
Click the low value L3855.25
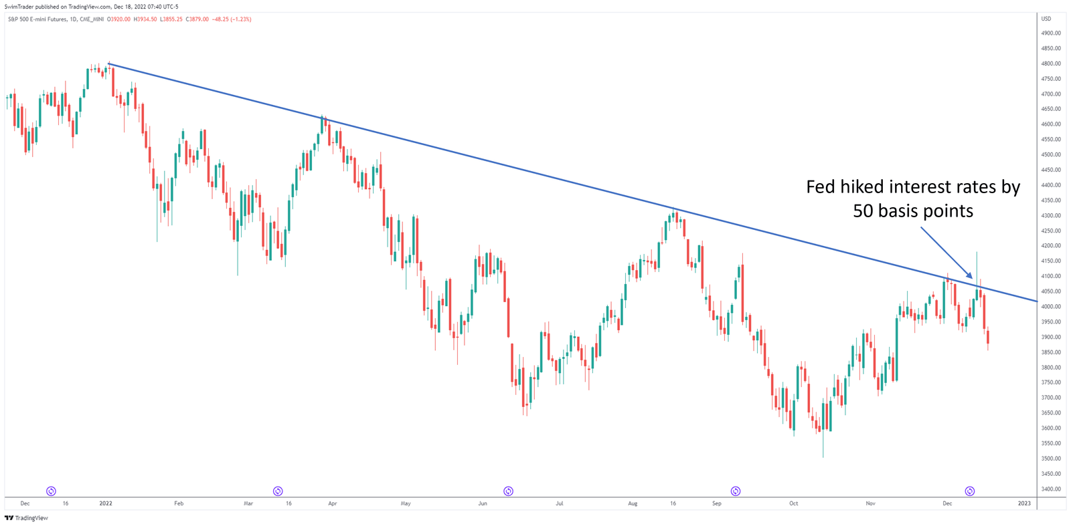171,19
